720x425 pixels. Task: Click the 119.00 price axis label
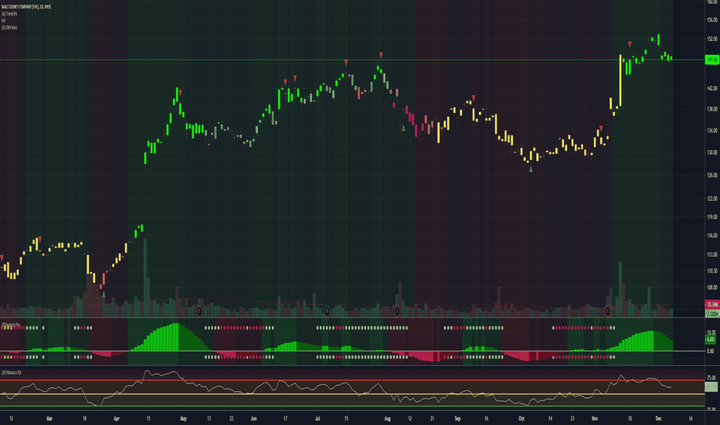click(x=712, y=217)
